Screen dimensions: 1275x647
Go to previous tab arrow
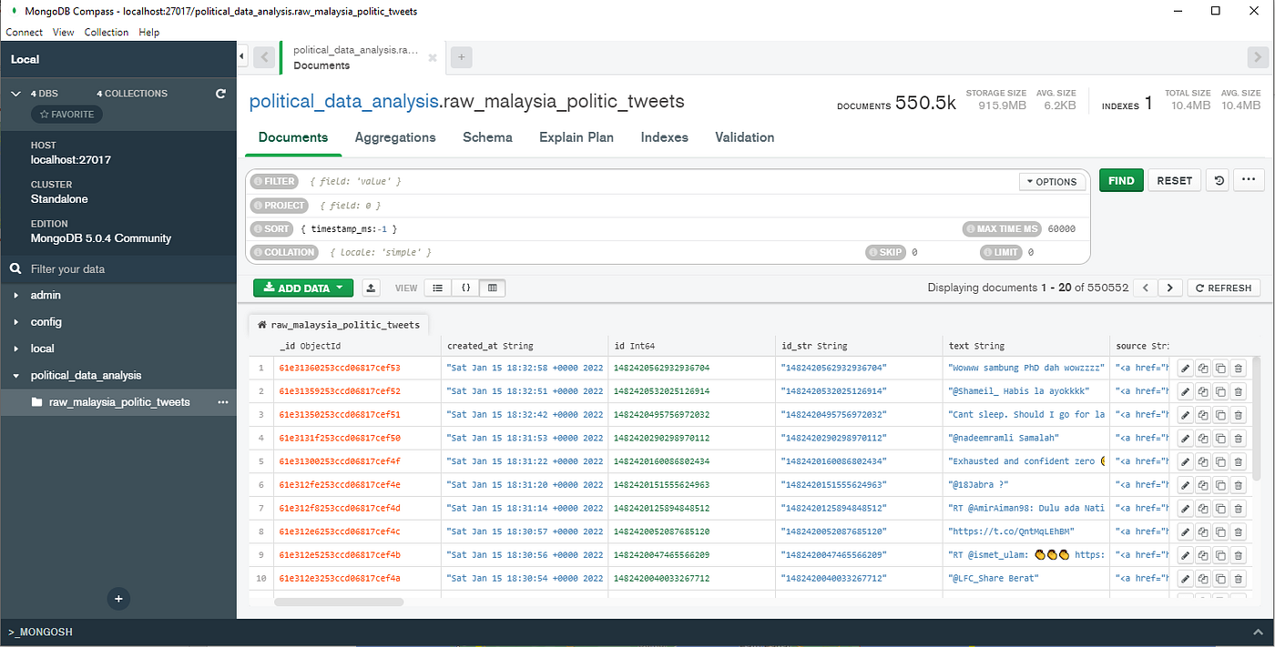264,57
